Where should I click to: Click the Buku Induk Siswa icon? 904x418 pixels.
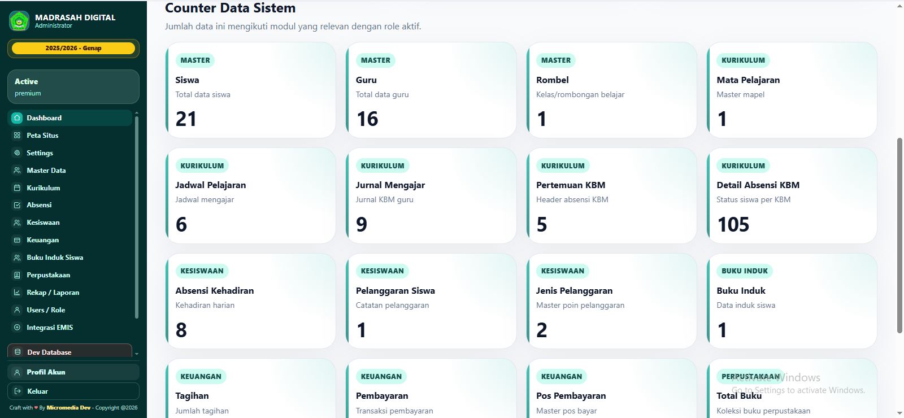coord(17,258)
